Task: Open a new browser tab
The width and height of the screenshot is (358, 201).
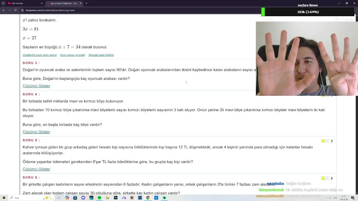Action: 86,3
